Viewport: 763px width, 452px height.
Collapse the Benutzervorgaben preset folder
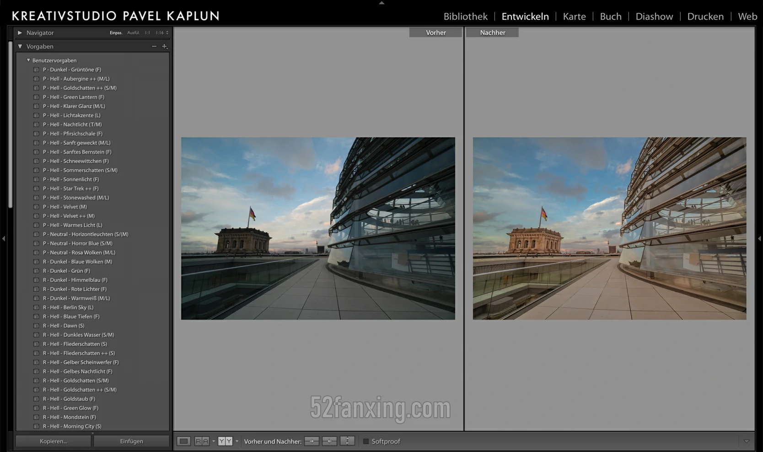[28, 60]
